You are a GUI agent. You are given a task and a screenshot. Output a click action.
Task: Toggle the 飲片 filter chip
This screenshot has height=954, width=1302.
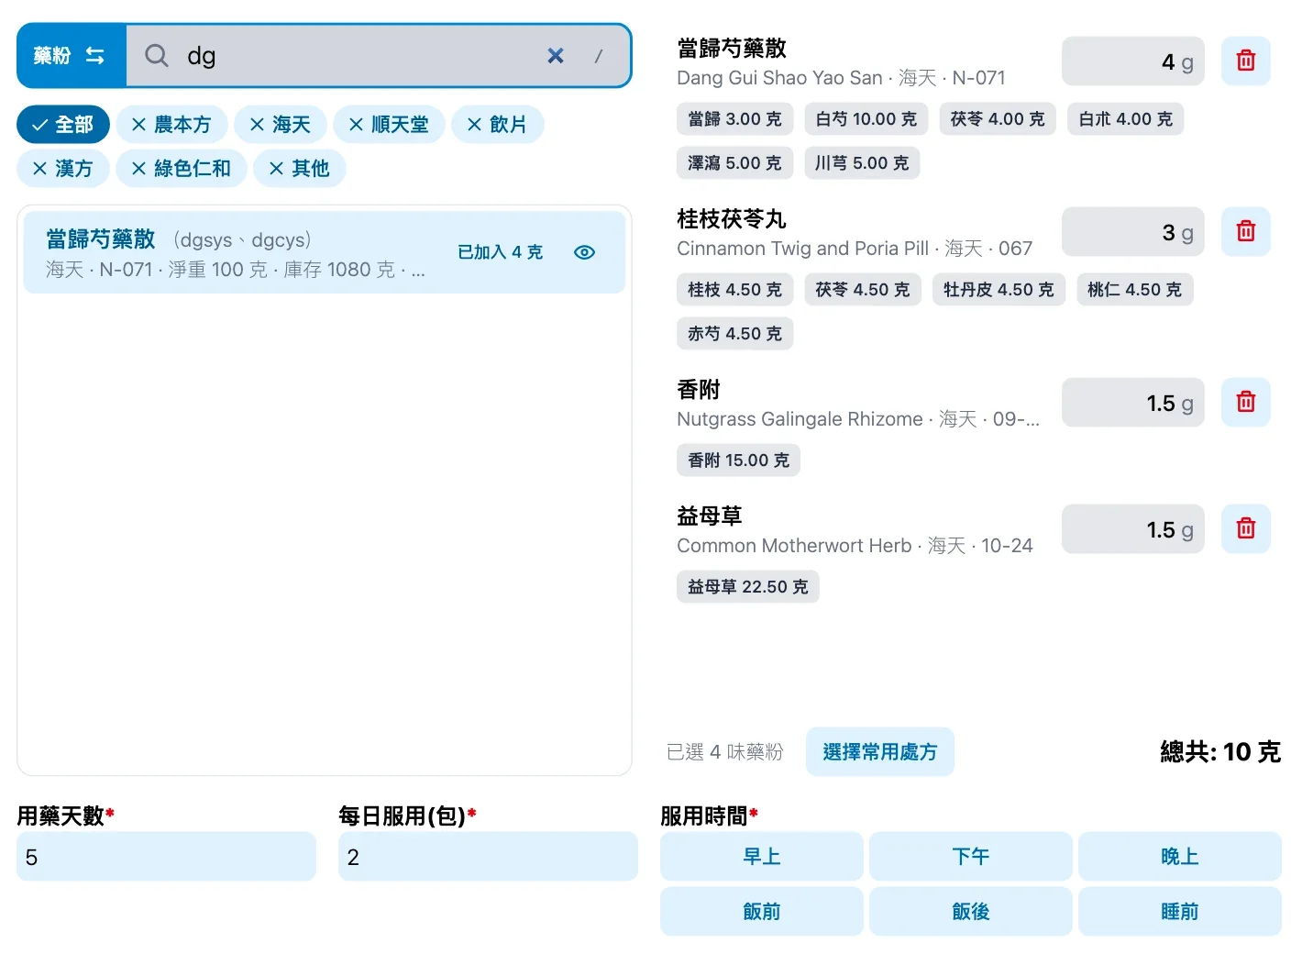pyautogui.click(x=498, y=125)
